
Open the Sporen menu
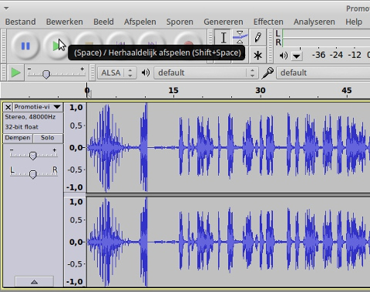(x=180, y=22)
